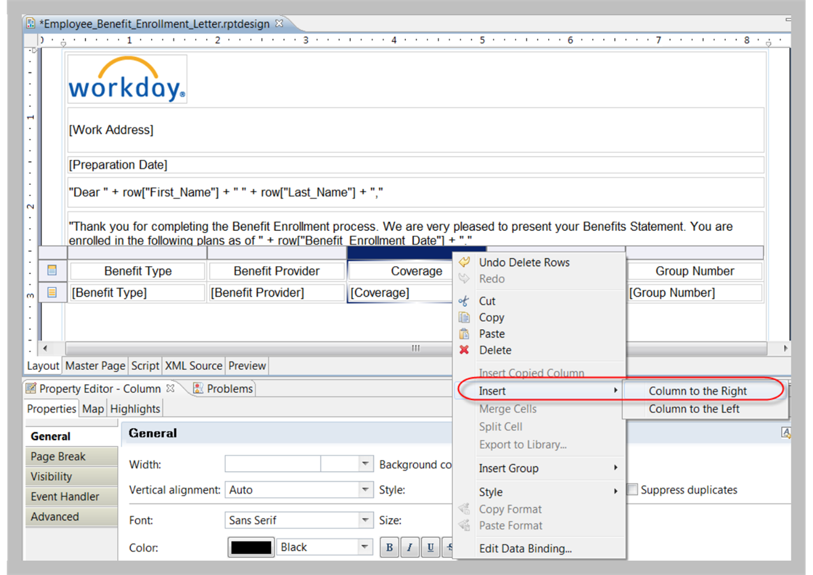813x575 pixels.
Task: Select the Visibility category
Action: [72, 476]
